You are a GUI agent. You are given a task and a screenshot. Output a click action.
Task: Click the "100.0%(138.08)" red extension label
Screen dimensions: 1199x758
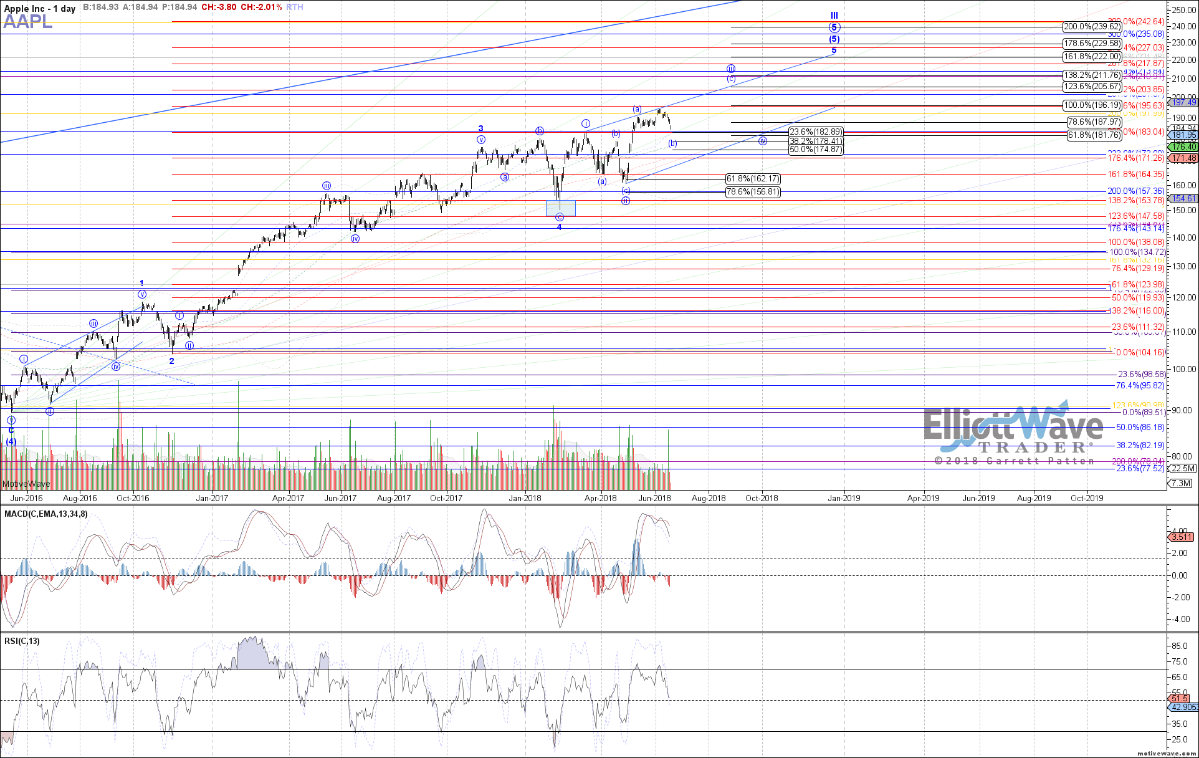tap(1135, 242)
